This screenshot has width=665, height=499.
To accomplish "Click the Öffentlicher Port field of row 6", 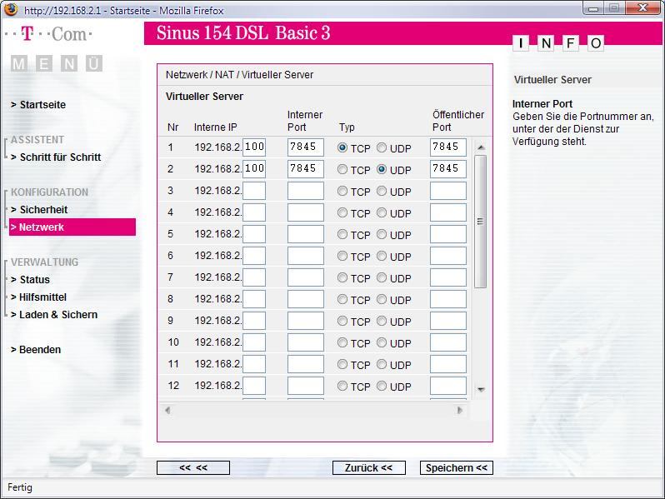I will pyautogui.click(x=447, y=256).
